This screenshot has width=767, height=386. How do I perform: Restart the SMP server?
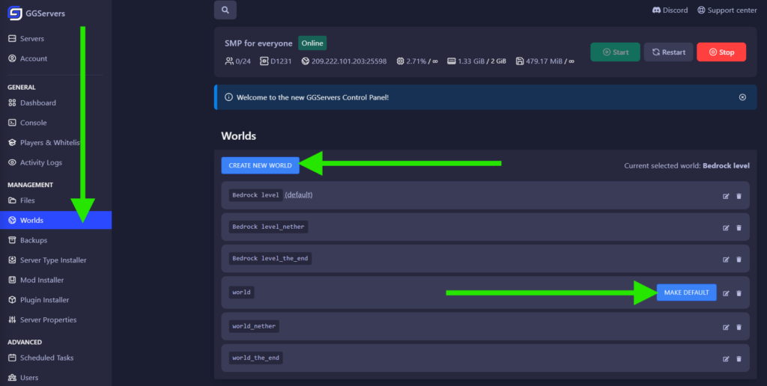(668, 52)
